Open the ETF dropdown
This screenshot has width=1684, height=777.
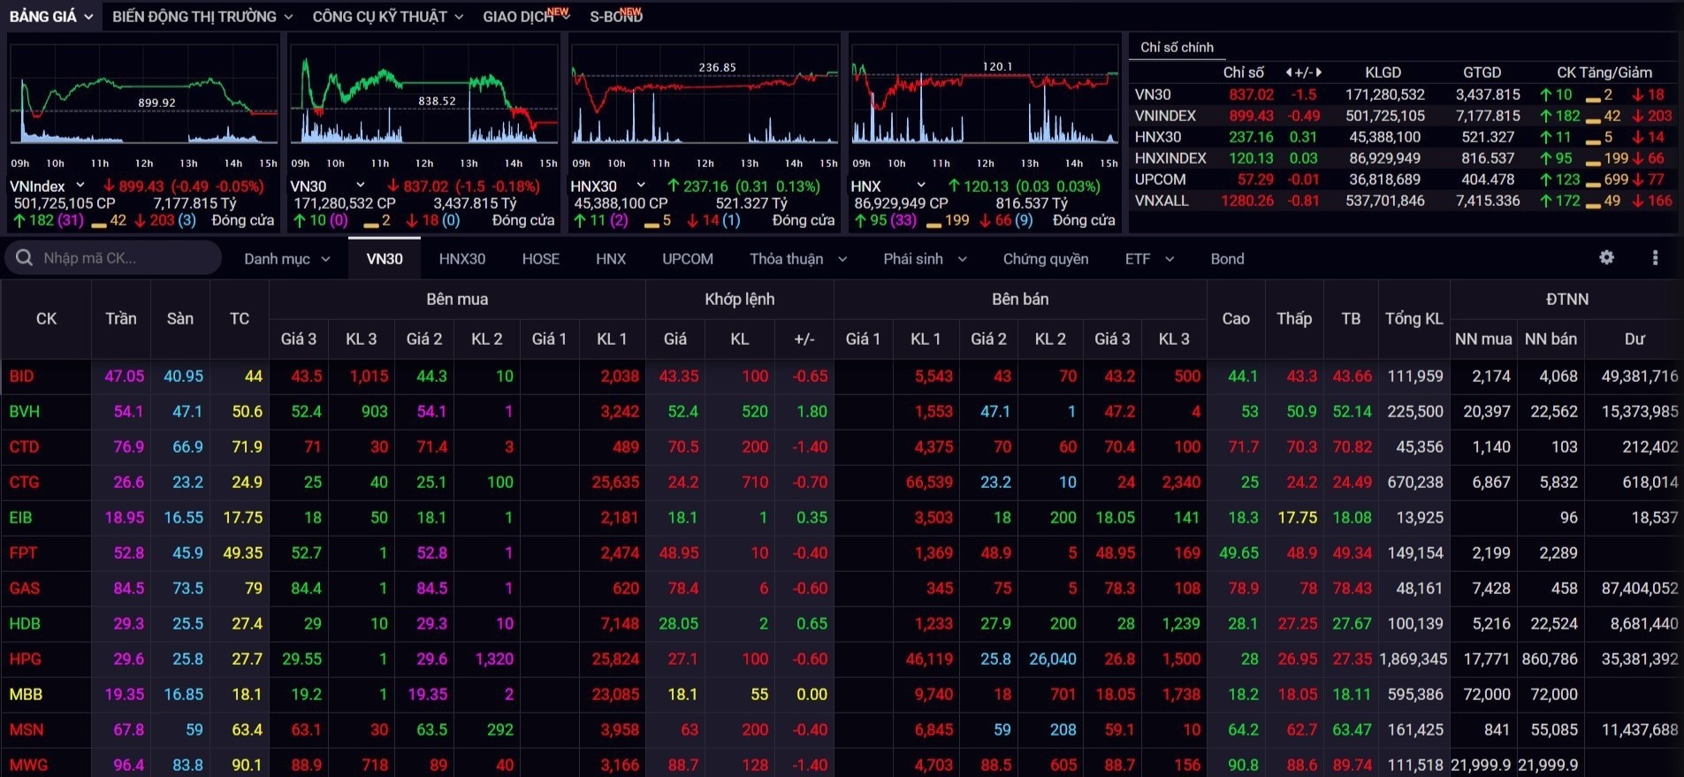(1148, 259)
